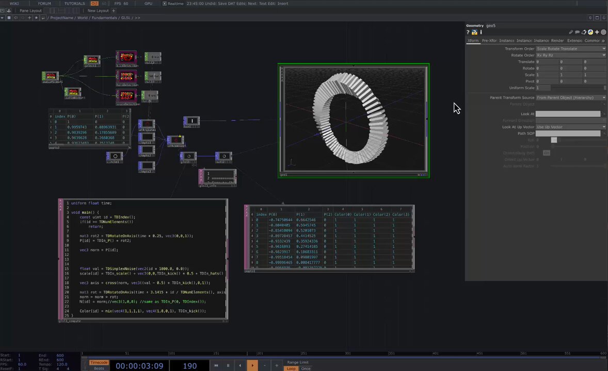Click the Path SOP input field
This screenshot has width=608, height=371.
(568, 133)
